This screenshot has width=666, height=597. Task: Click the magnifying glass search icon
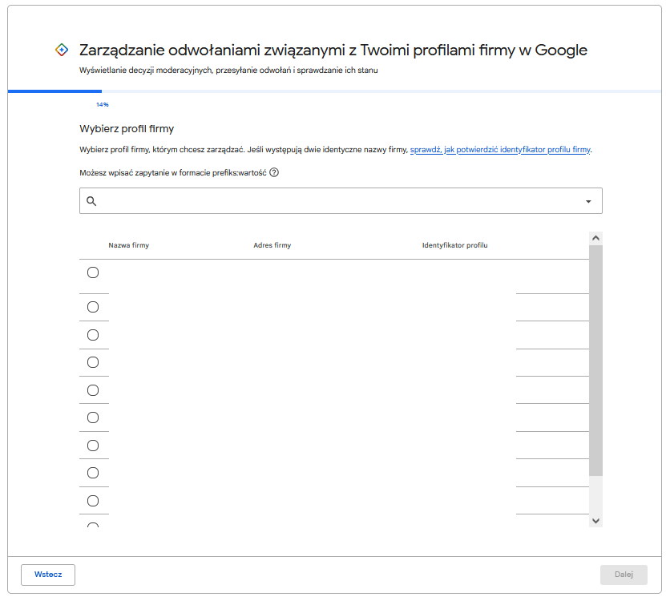tap(91, 201)
